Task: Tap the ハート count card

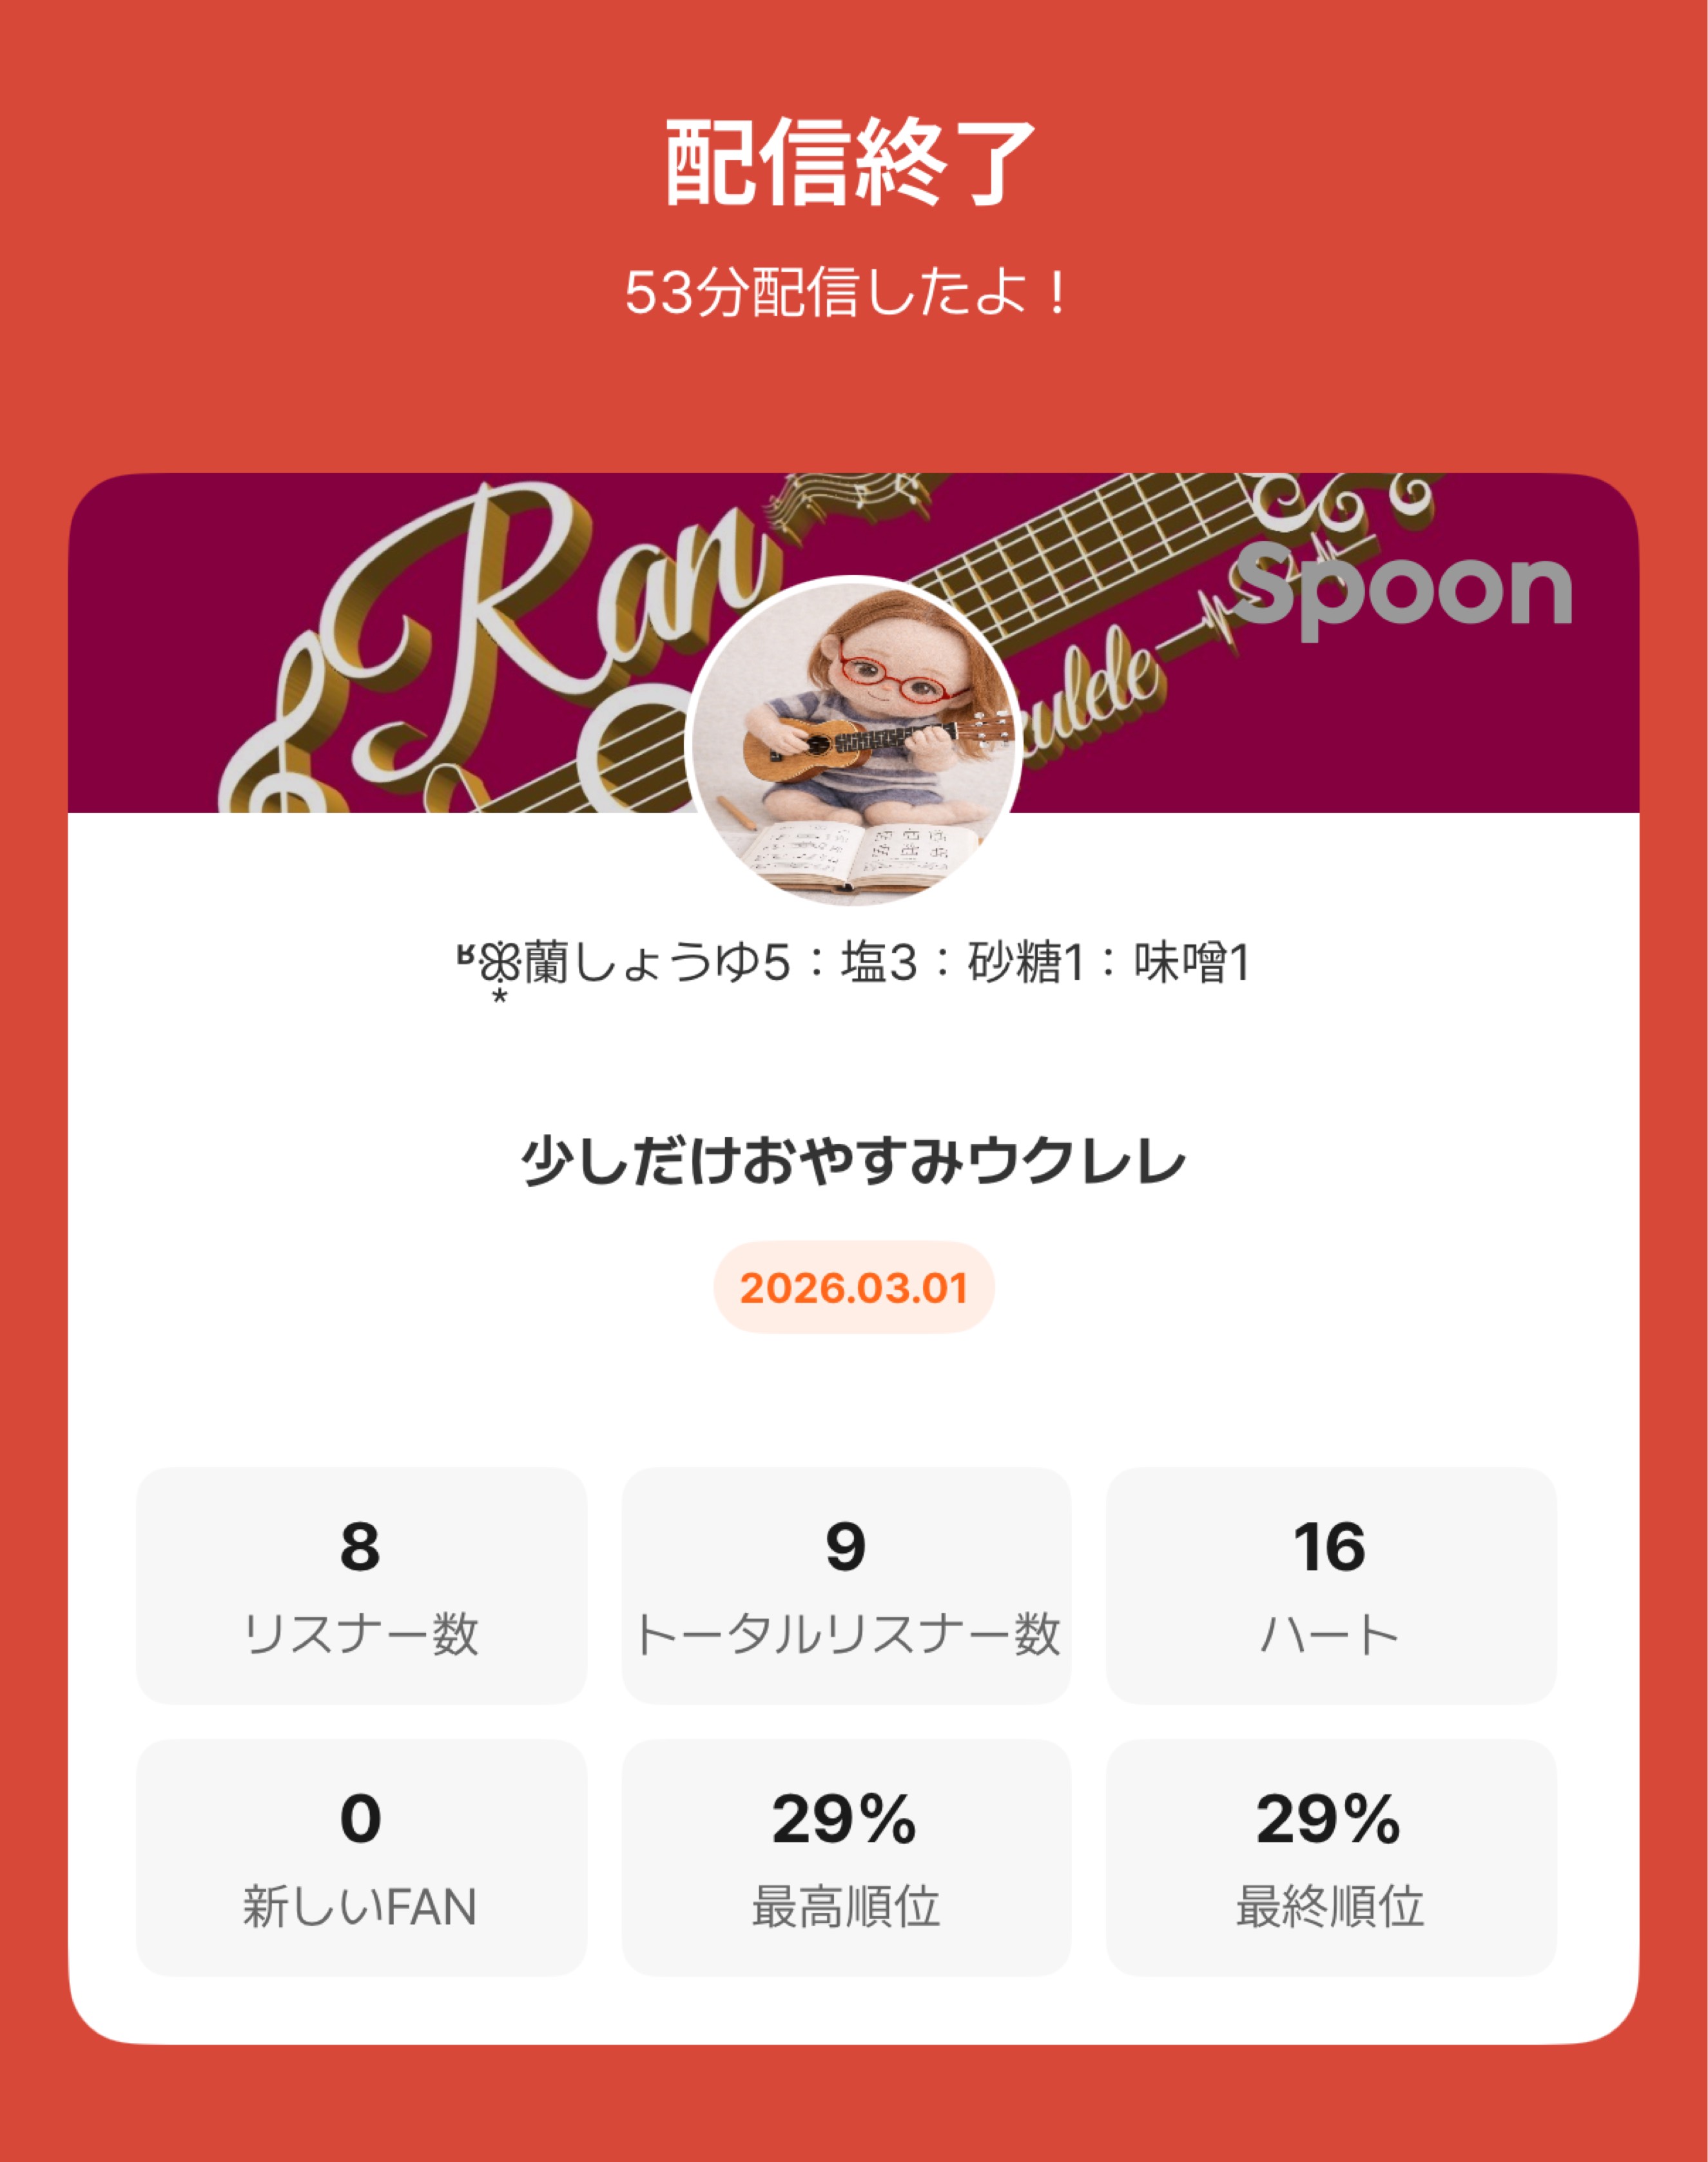Action: click(x=1330, y=1585)
